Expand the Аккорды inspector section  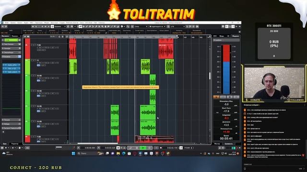coord(11,48)
